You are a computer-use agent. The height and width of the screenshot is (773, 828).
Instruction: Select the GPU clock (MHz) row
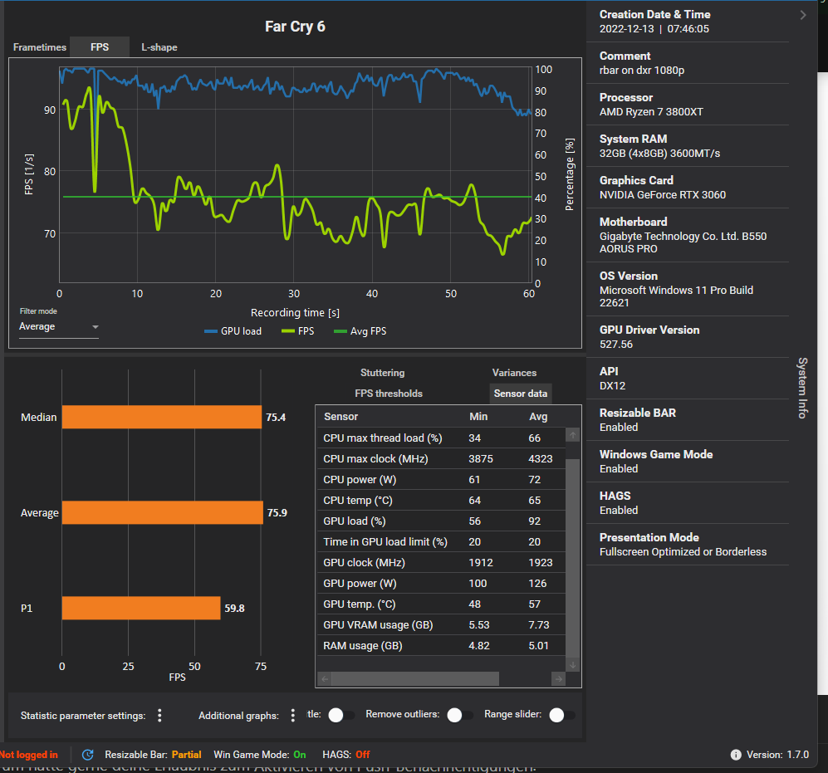tap(441, 562)
